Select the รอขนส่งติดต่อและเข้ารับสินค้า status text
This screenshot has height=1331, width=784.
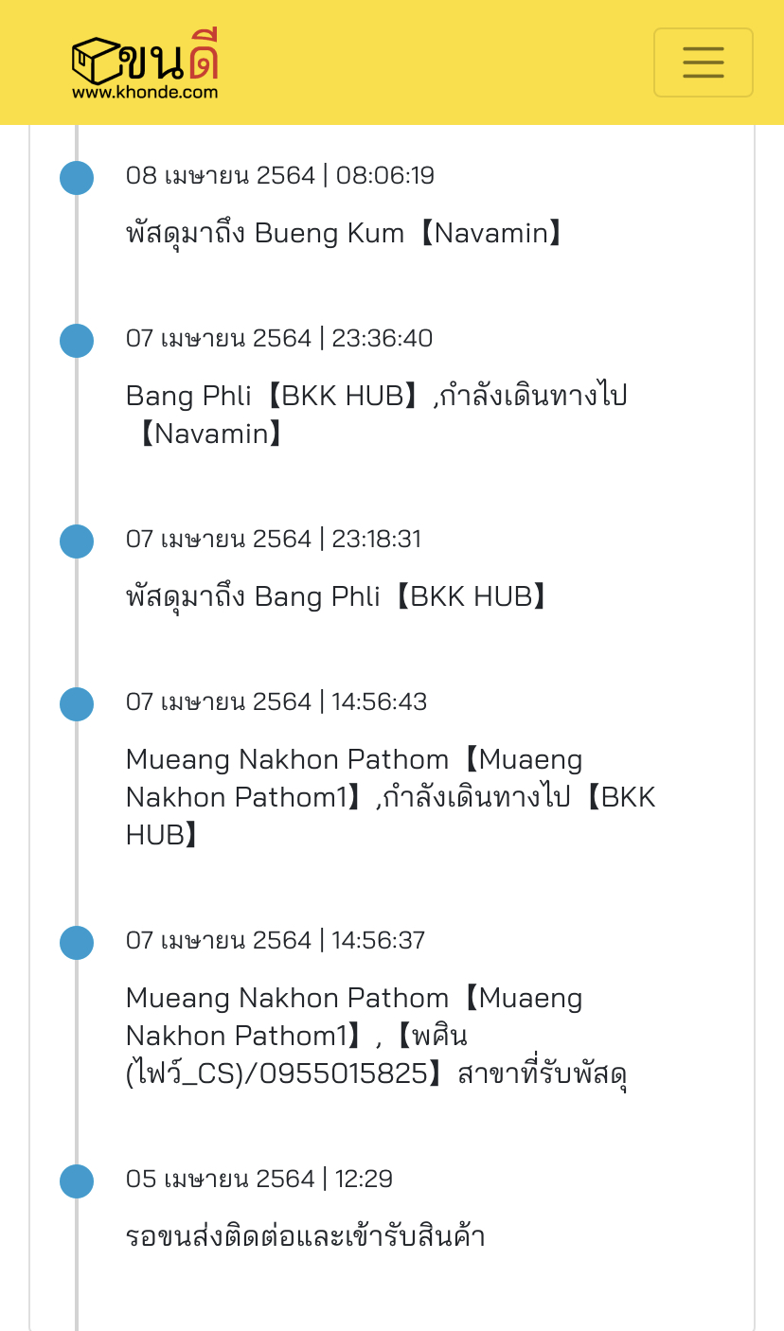point(305,1236)
